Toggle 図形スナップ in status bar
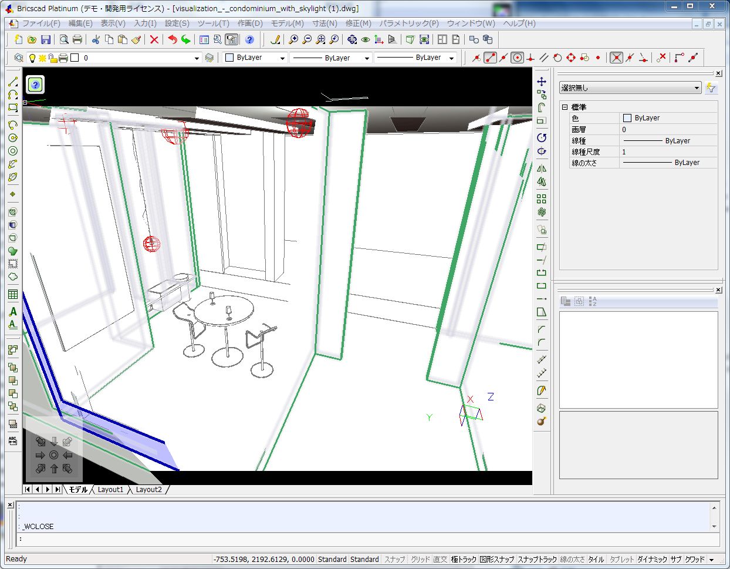Viewport: 730px width, 569px height. 497,560
